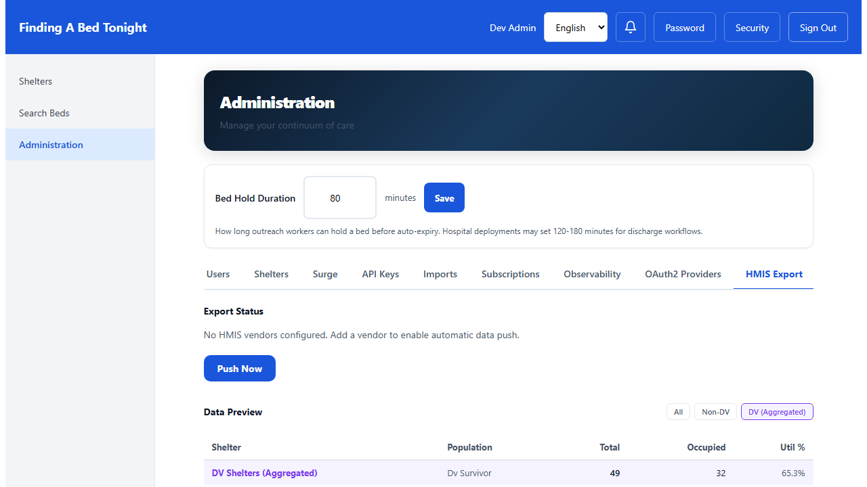Screen dimensions: 867x487
Task: Select the DV (Aggregated) data filter
Action: (777, 411)
